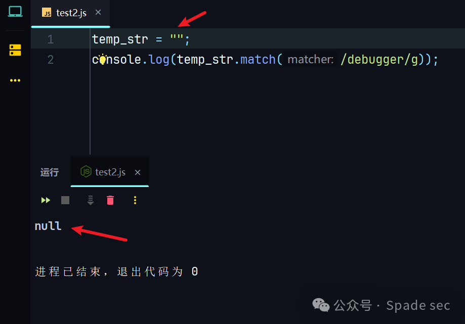Viewport: 465px width, 324px height.
Task: Click the Node.js icon on the run tab
Action: pos(86,172)
